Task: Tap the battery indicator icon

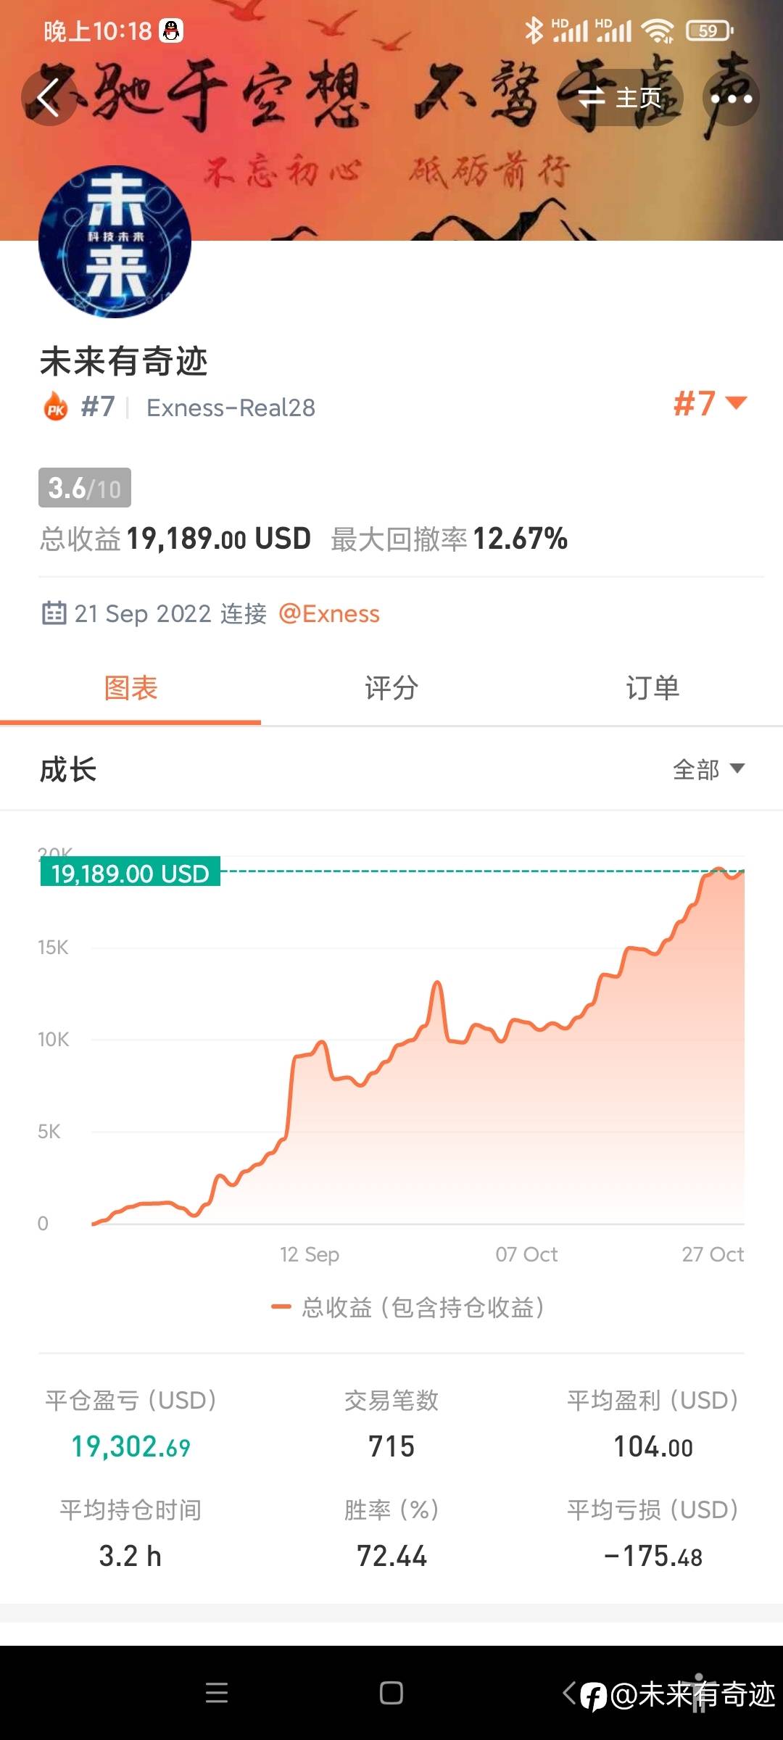Action: tap(710, 30)
